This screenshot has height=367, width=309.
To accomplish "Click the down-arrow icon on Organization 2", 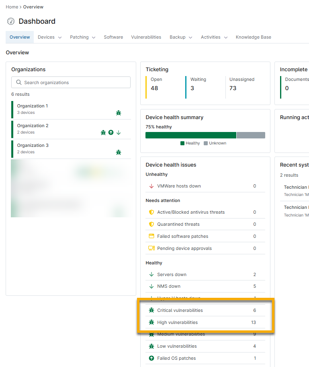I will pyautogui.click(x=119, y=132).
